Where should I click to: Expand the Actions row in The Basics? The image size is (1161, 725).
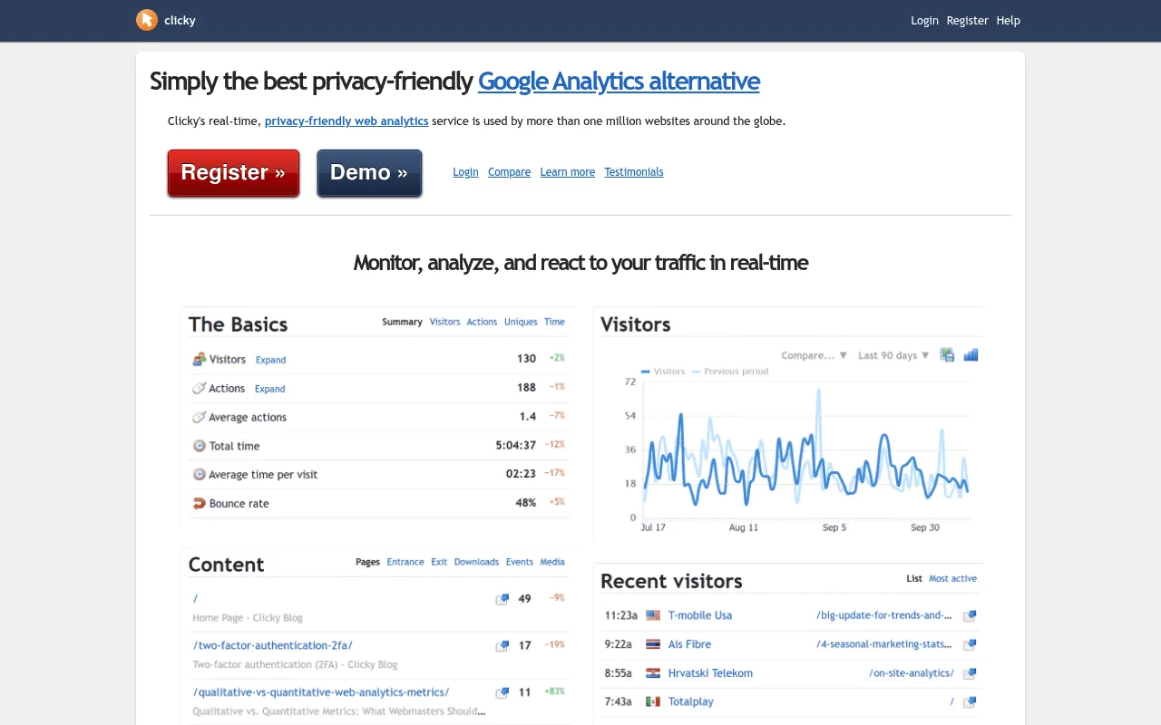pyautogui.click(x=269, y=389)
